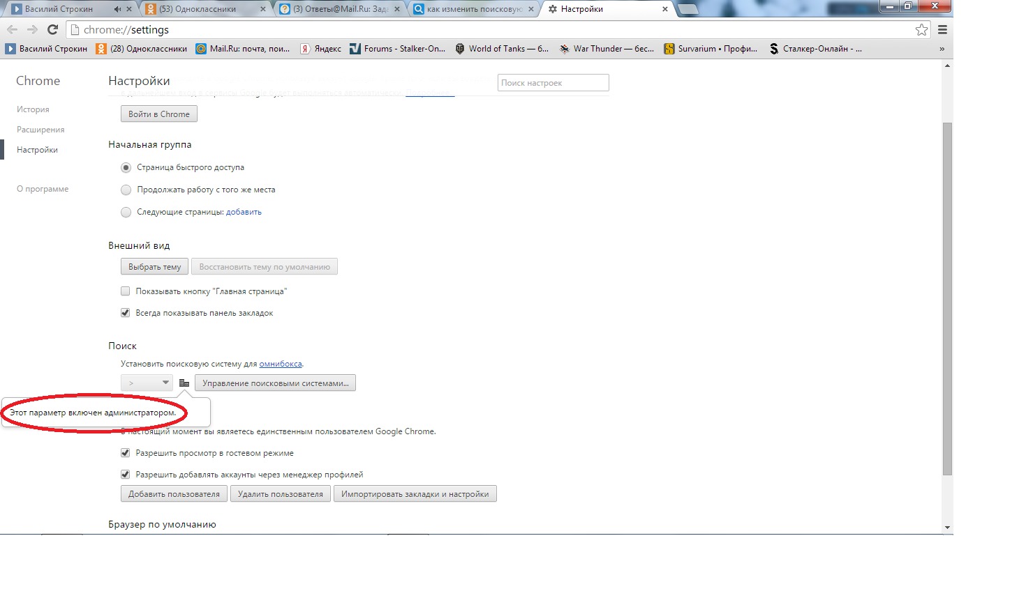The height and width of the screenshot is (591, 1026).
Task: Mute the Василий Строкин tab speaker icon
Action: 117,9
